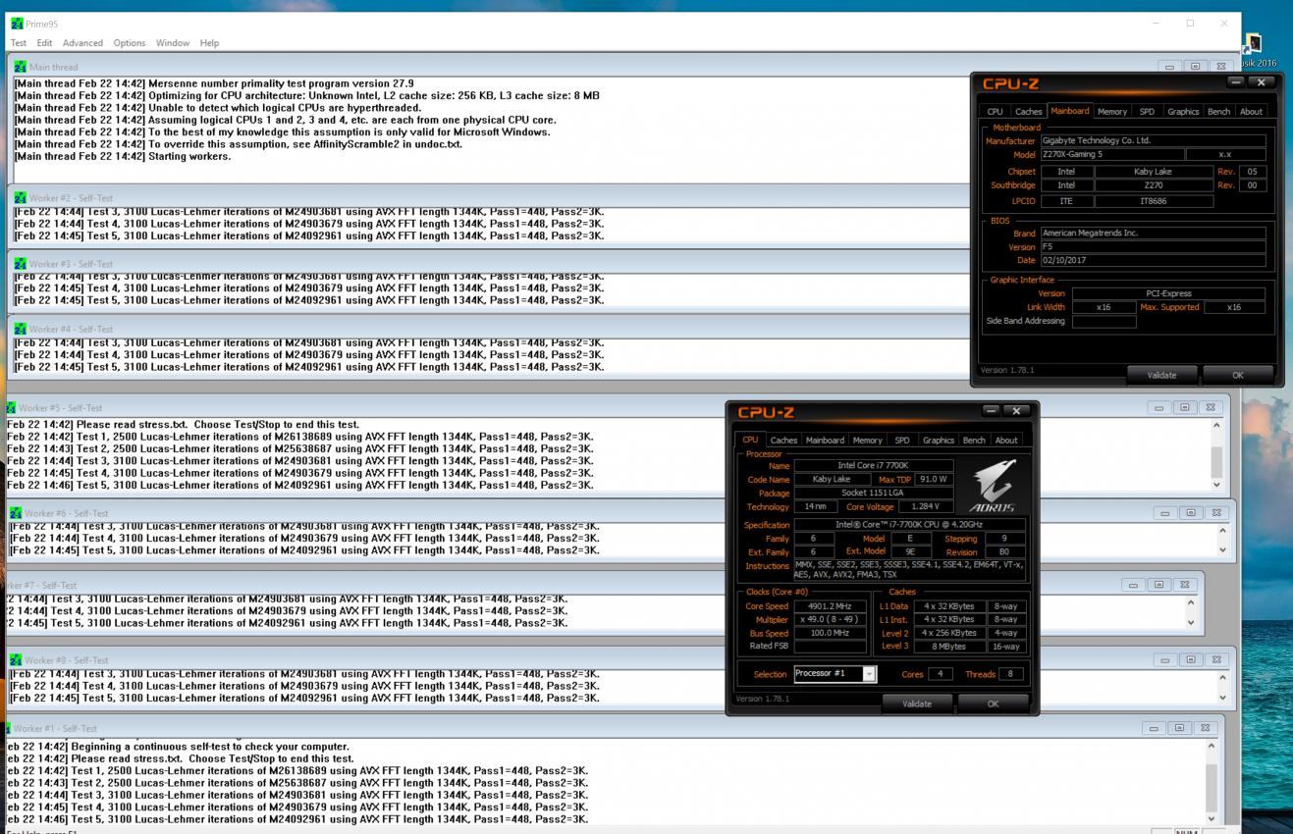Maximize the Main thread child window
Screen dimensions: 1293x834
click(x=1195, y=67)
